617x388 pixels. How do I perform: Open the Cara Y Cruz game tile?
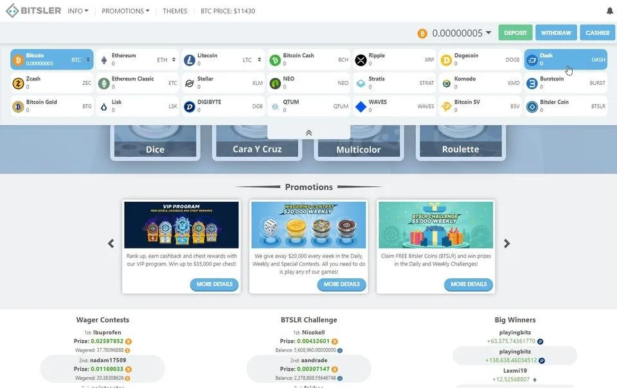pos(257,143)
